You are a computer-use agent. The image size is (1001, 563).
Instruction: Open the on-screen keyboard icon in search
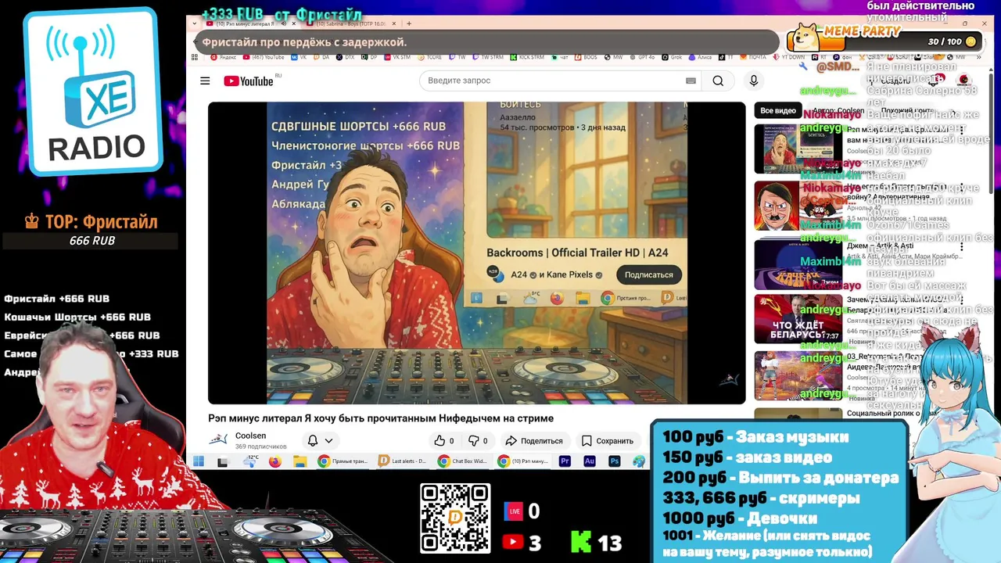click(691, 81)
